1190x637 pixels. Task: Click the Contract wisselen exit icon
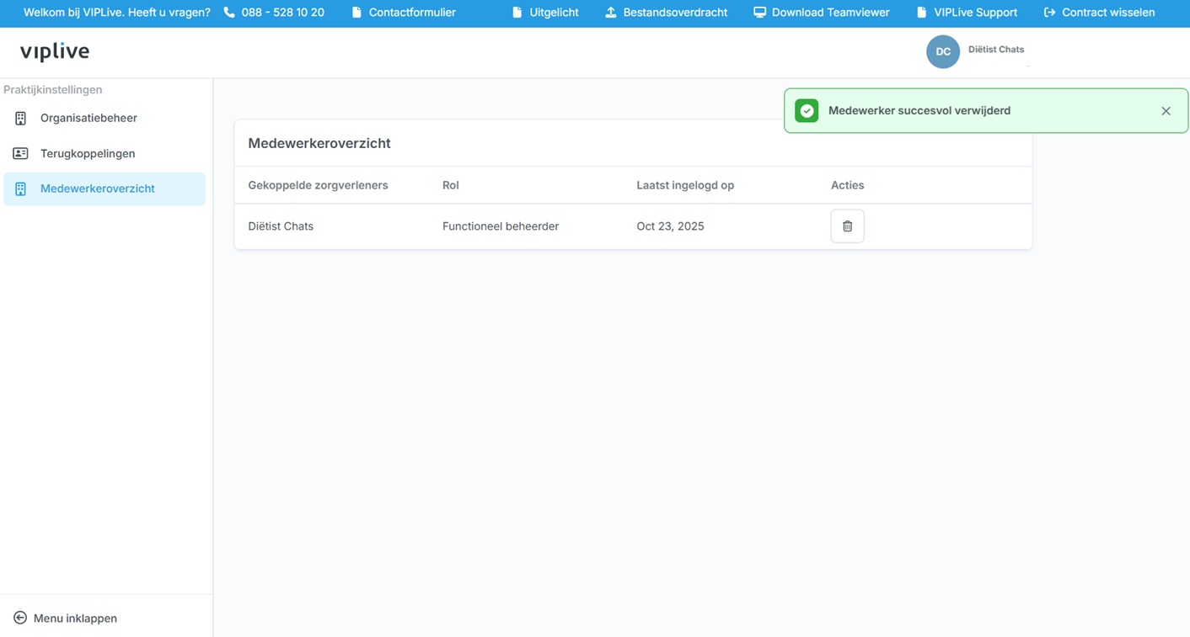point(1049,13)
